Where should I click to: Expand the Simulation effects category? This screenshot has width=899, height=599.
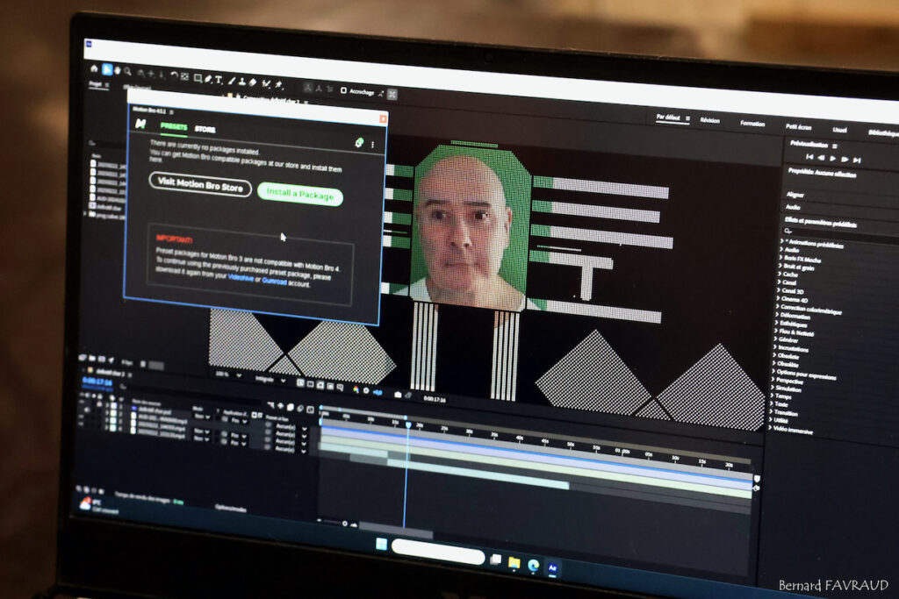[774, 388]
